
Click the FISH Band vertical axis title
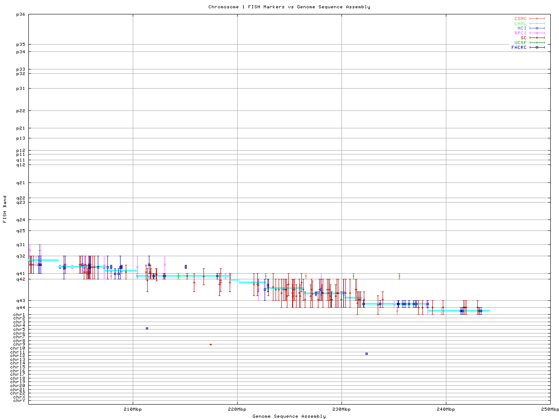click(5, 209)
